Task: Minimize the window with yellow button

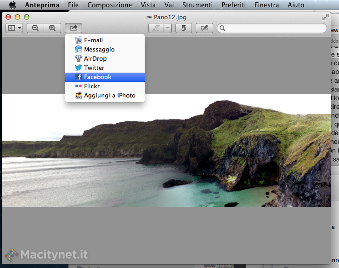Action: tap(17, 17)
